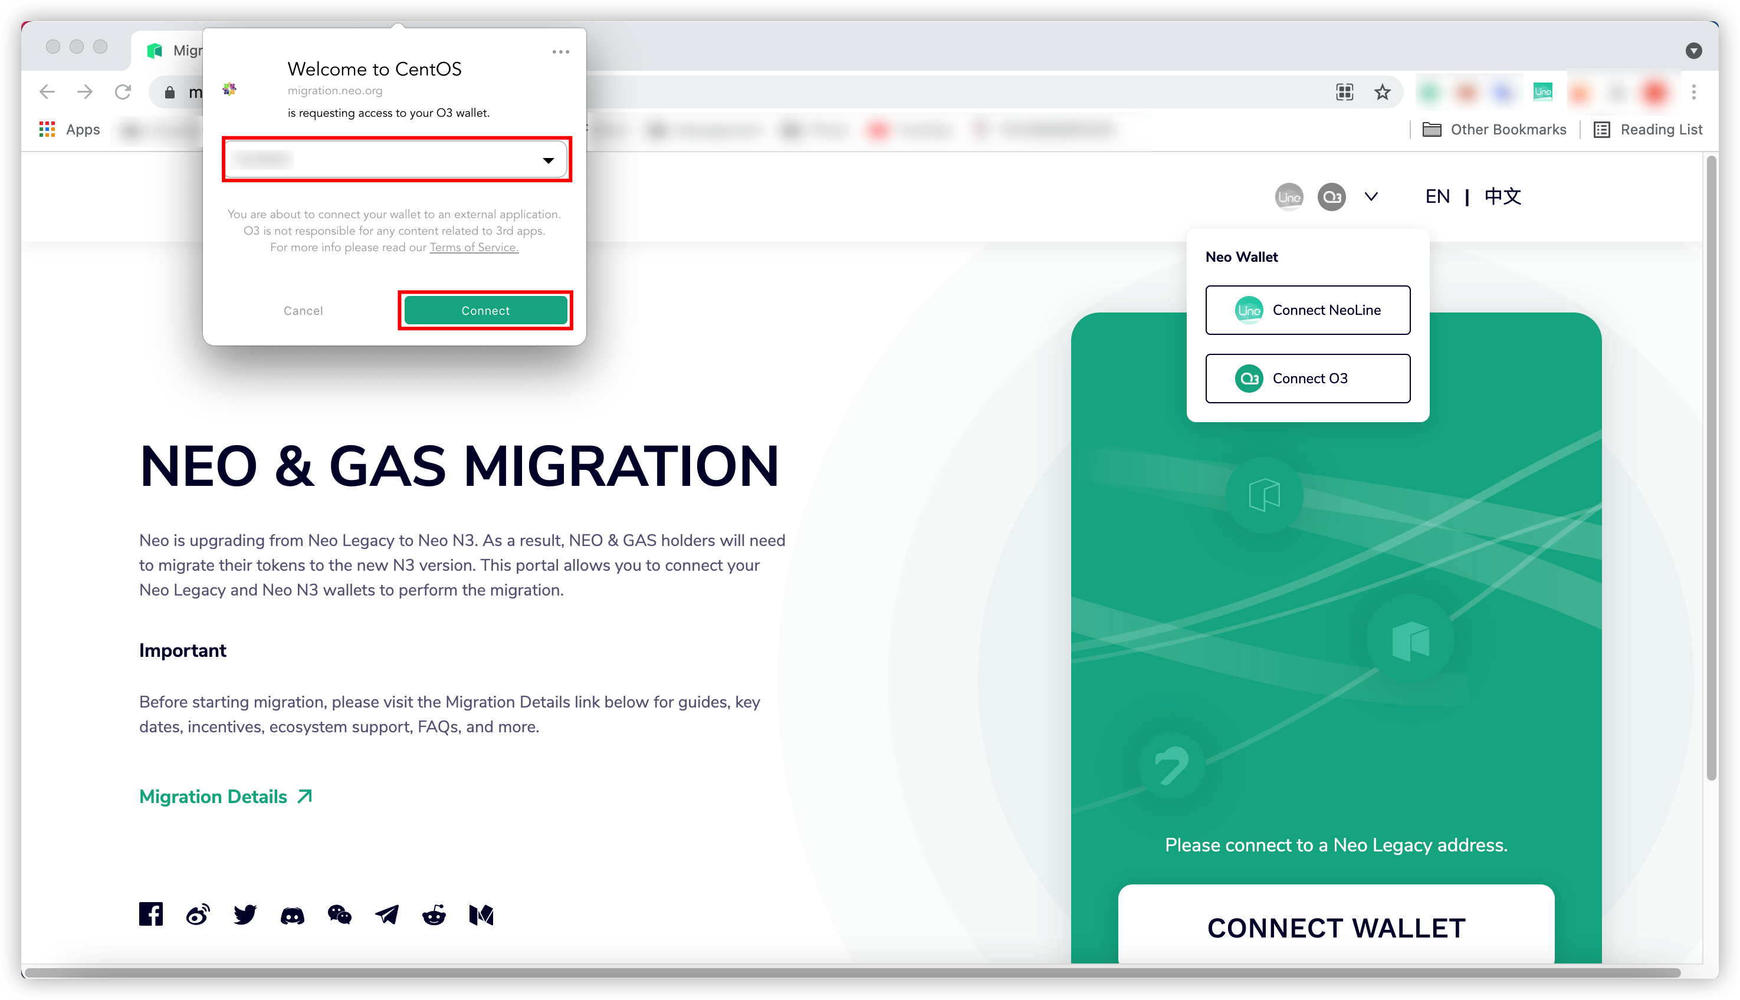Switch language to 中文

(x=1502, y=196)
